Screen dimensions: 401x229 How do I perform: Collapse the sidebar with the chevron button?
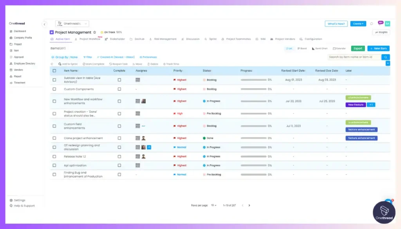(x=44, y=24)
